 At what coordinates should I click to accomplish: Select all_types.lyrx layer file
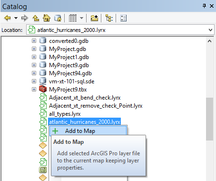coord(65,114)
